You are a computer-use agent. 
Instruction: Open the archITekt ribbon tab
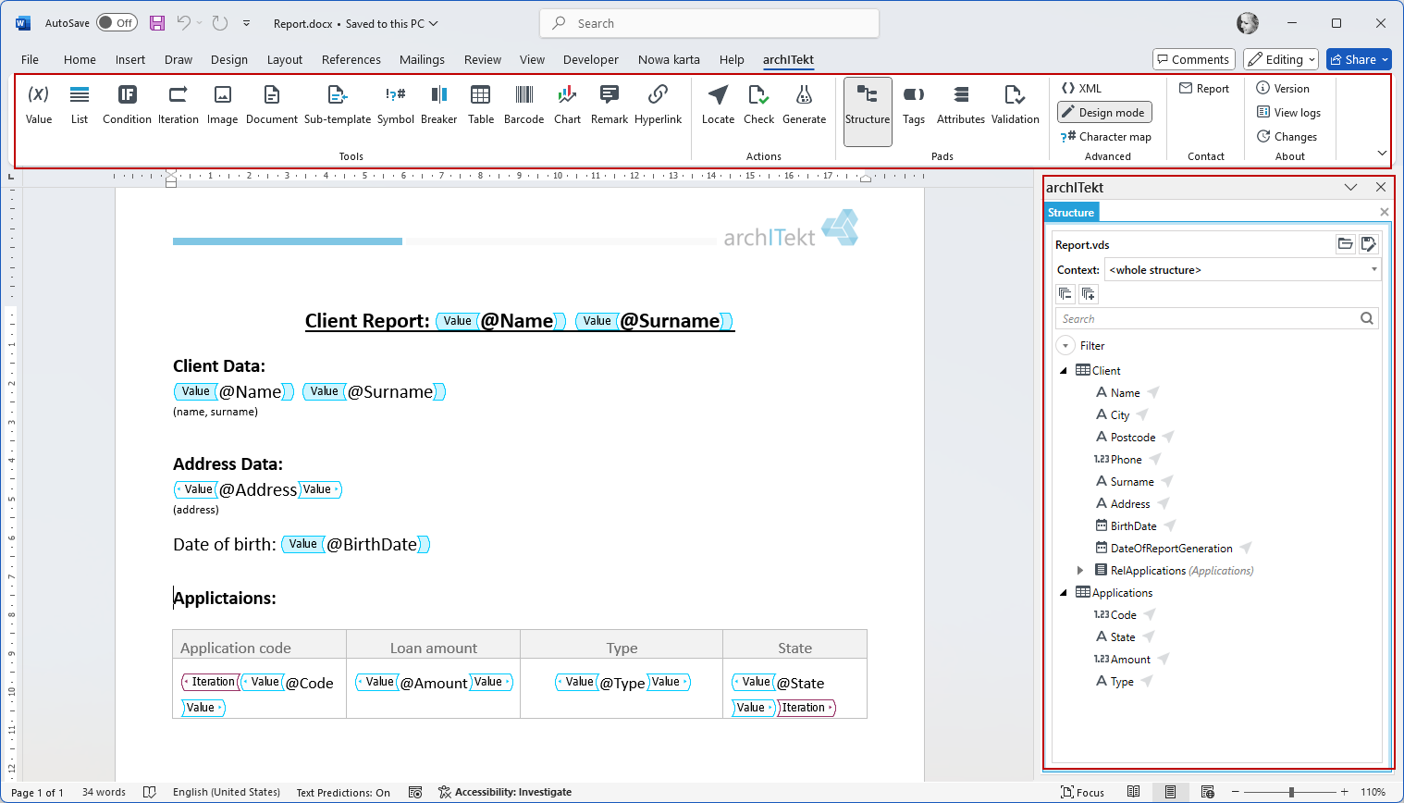click(x=788, y=59)
